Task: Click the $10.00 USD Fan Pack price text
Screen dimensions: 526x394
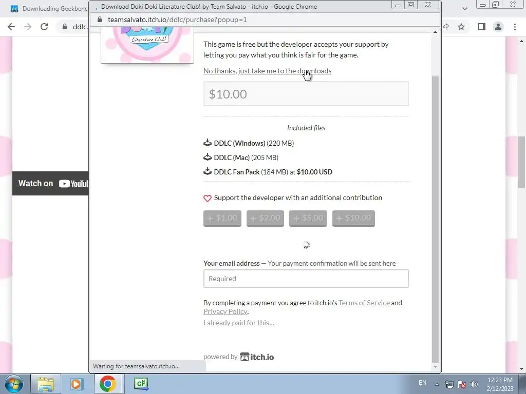Action: 315,172
